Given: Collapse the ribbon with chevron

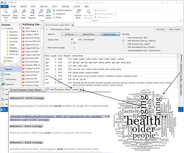Looking at the screenshot, I should coord(181,21).
